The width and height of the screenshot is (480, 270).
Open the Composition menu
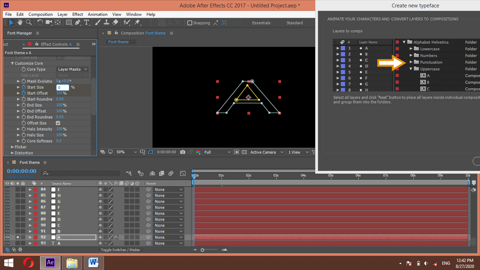pos(40,14)
